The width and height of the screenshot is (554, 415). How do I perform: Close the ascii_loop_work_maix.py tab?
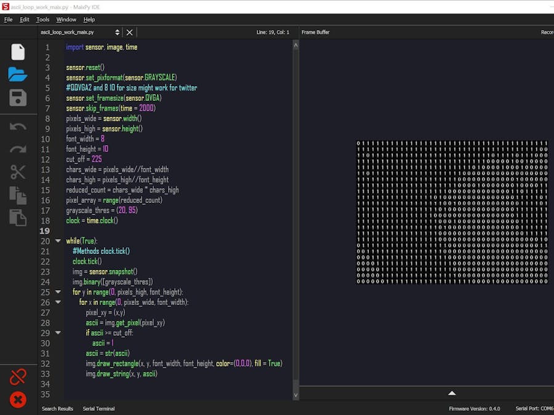click(x=129, y=32)
